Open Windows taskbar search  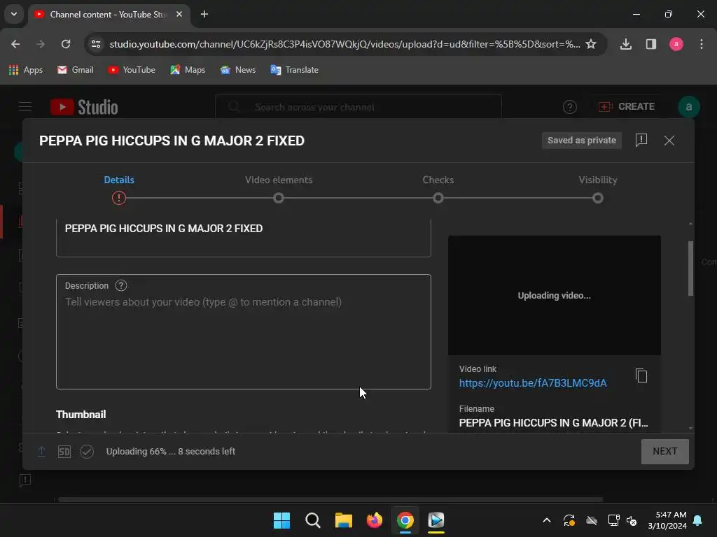pyautogui.click(x=313, y=520)
